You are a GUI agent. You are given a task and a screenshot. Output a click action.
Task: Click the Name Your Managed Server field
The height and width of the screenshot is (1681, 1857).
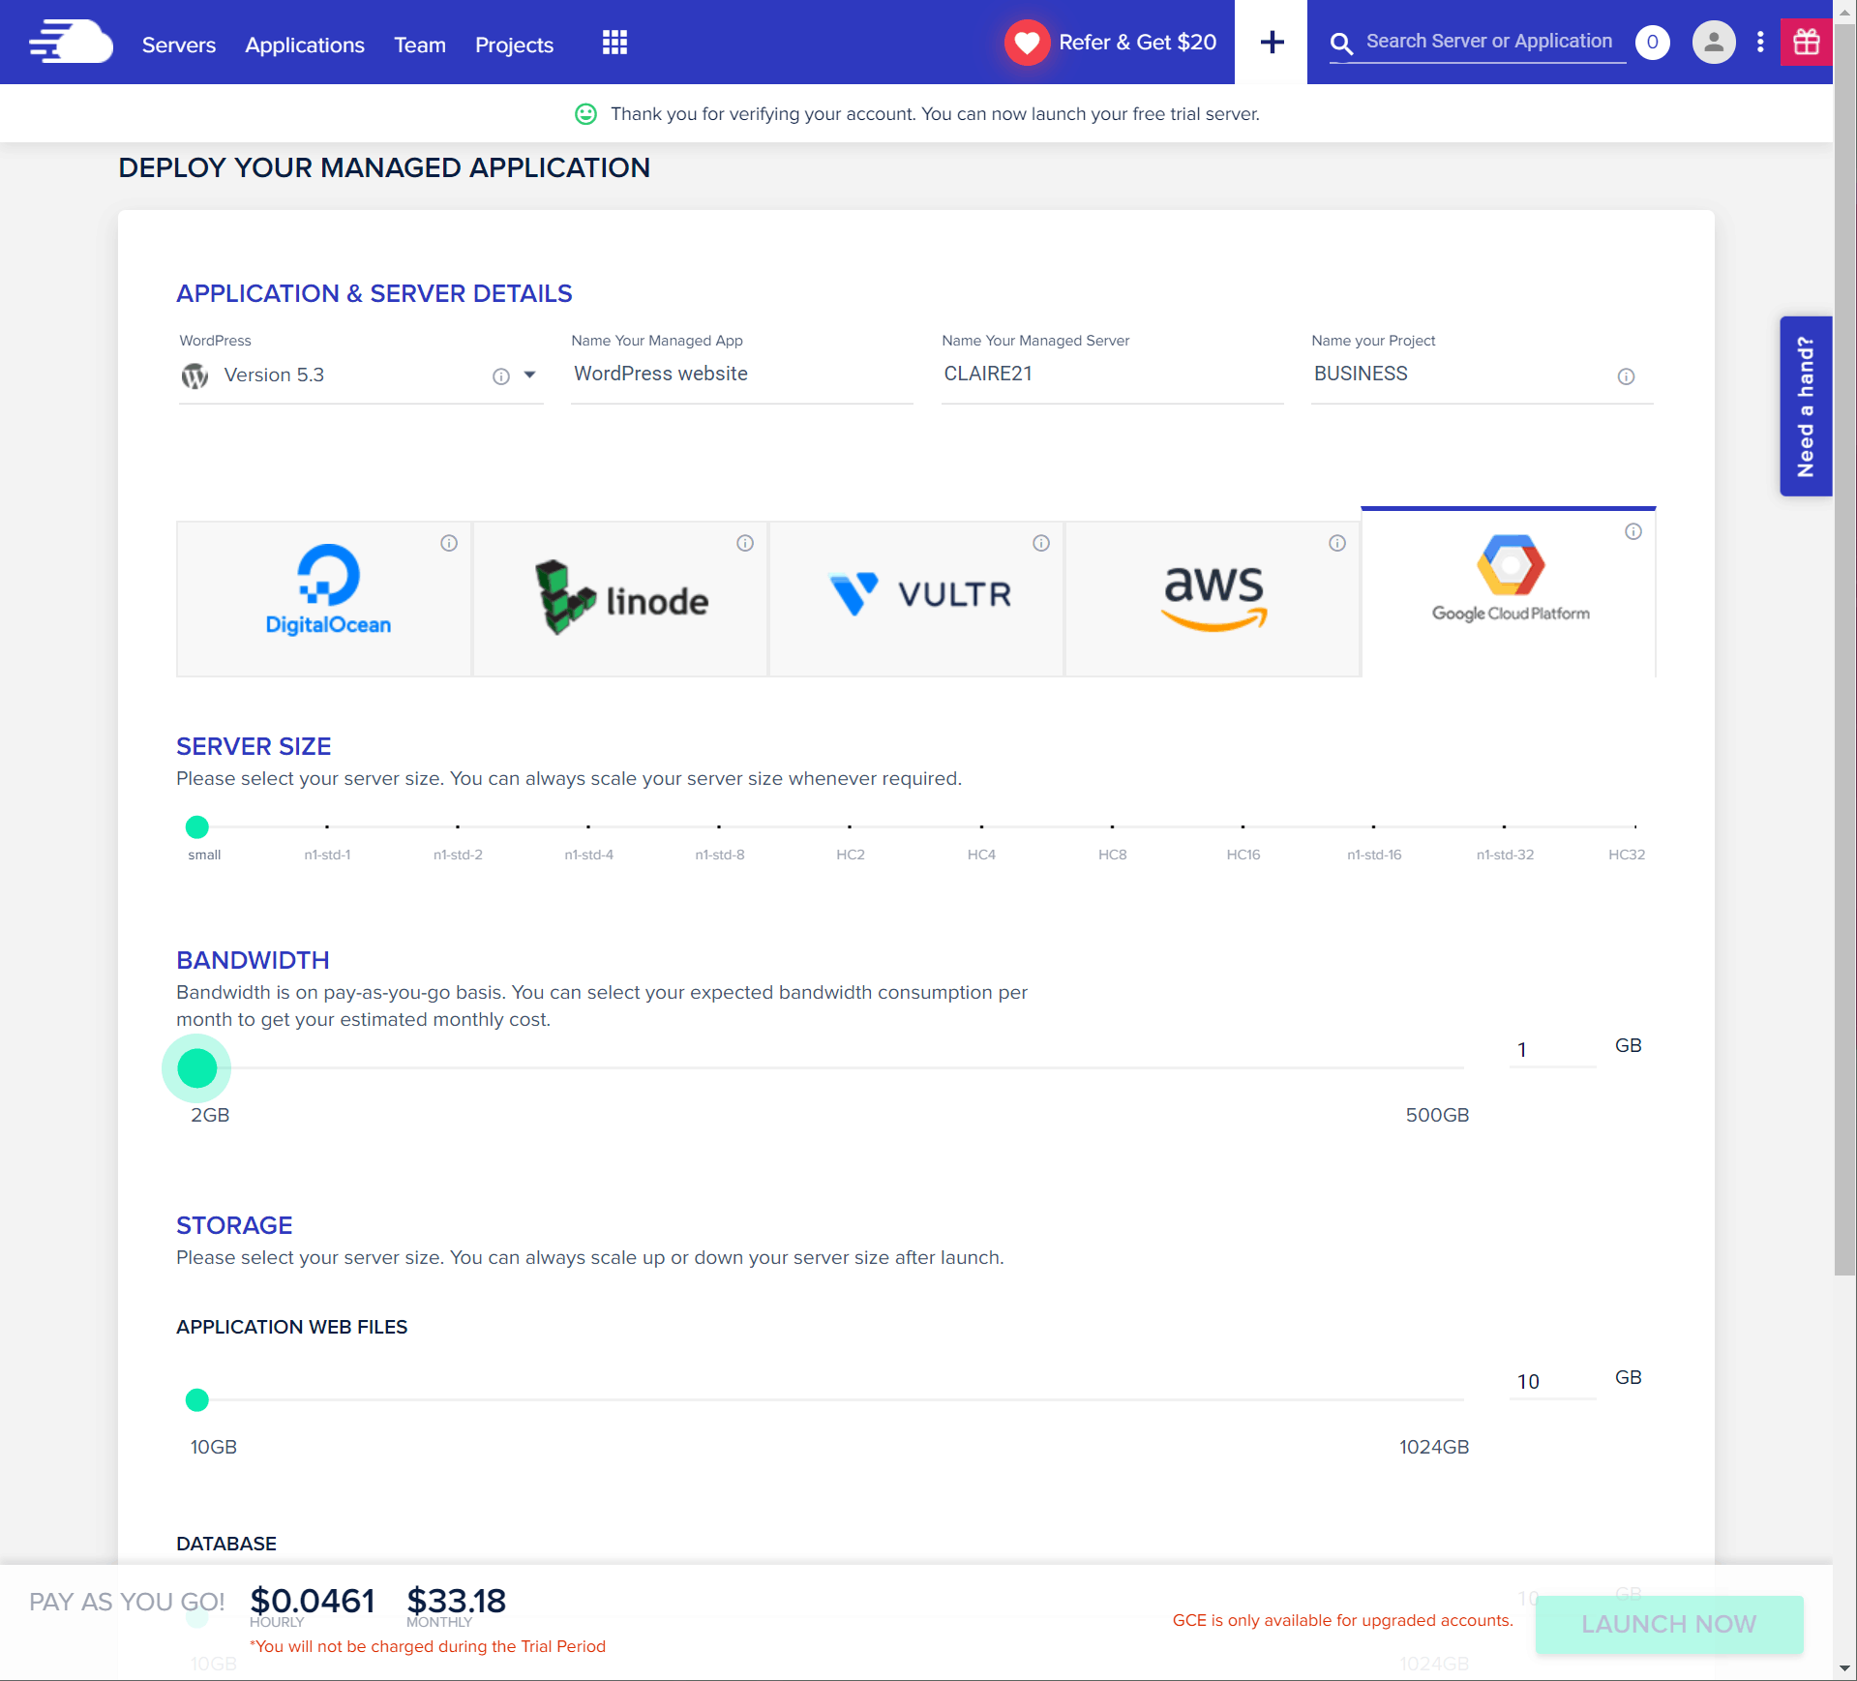(x=1112, y=375)
